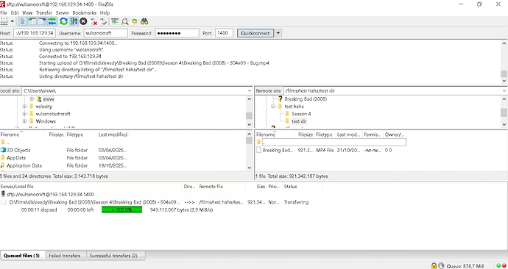This screenshot has height=269, width=508.
Task: Click the binoculars search remote files icon
Action: 144,21
